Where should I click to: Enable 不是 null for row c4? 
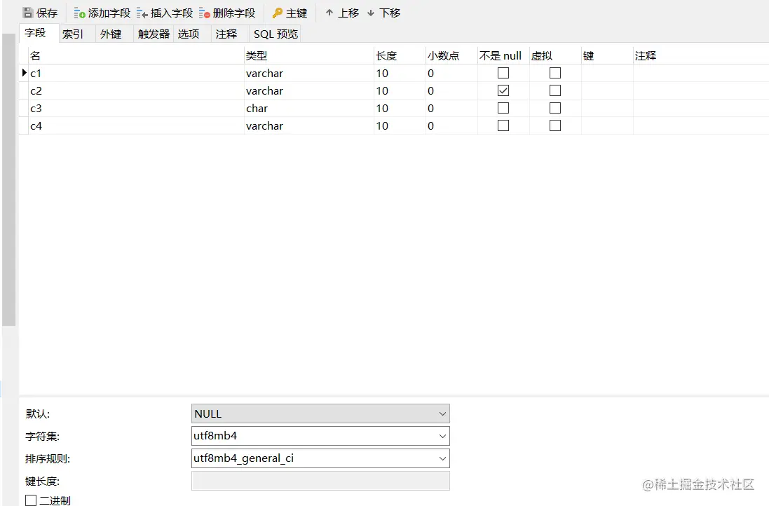[503, 125]
